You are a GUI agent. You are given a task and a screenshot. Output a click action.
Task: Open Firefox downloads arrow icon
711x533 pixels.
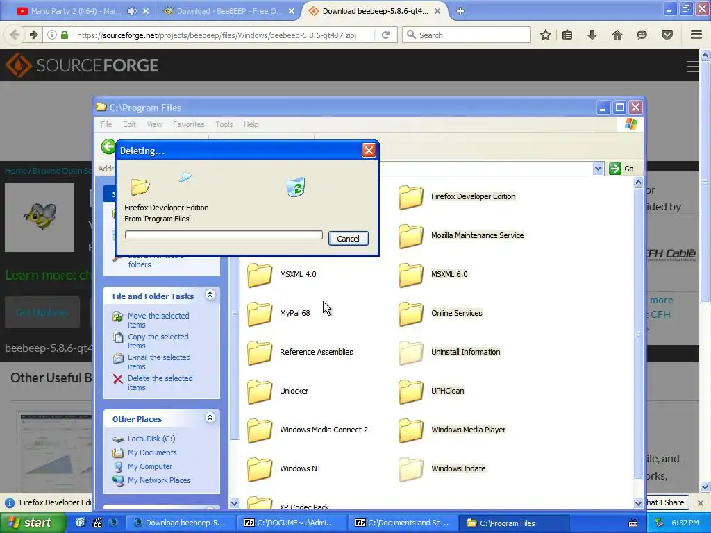coord(592,35)
